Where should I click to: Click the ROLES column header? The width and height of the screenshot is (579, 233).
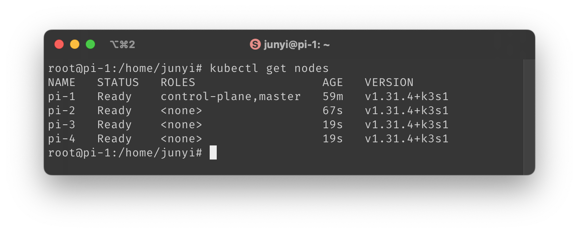pyautogui.click(x=178, y=82)
